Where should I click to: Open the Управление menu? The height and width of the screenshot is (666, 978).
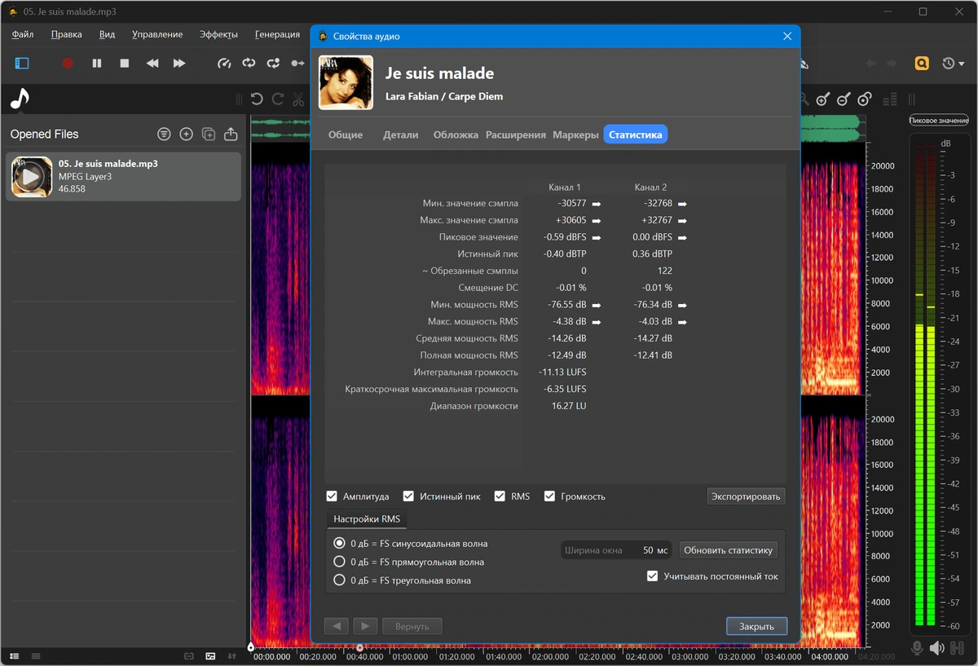157,34
